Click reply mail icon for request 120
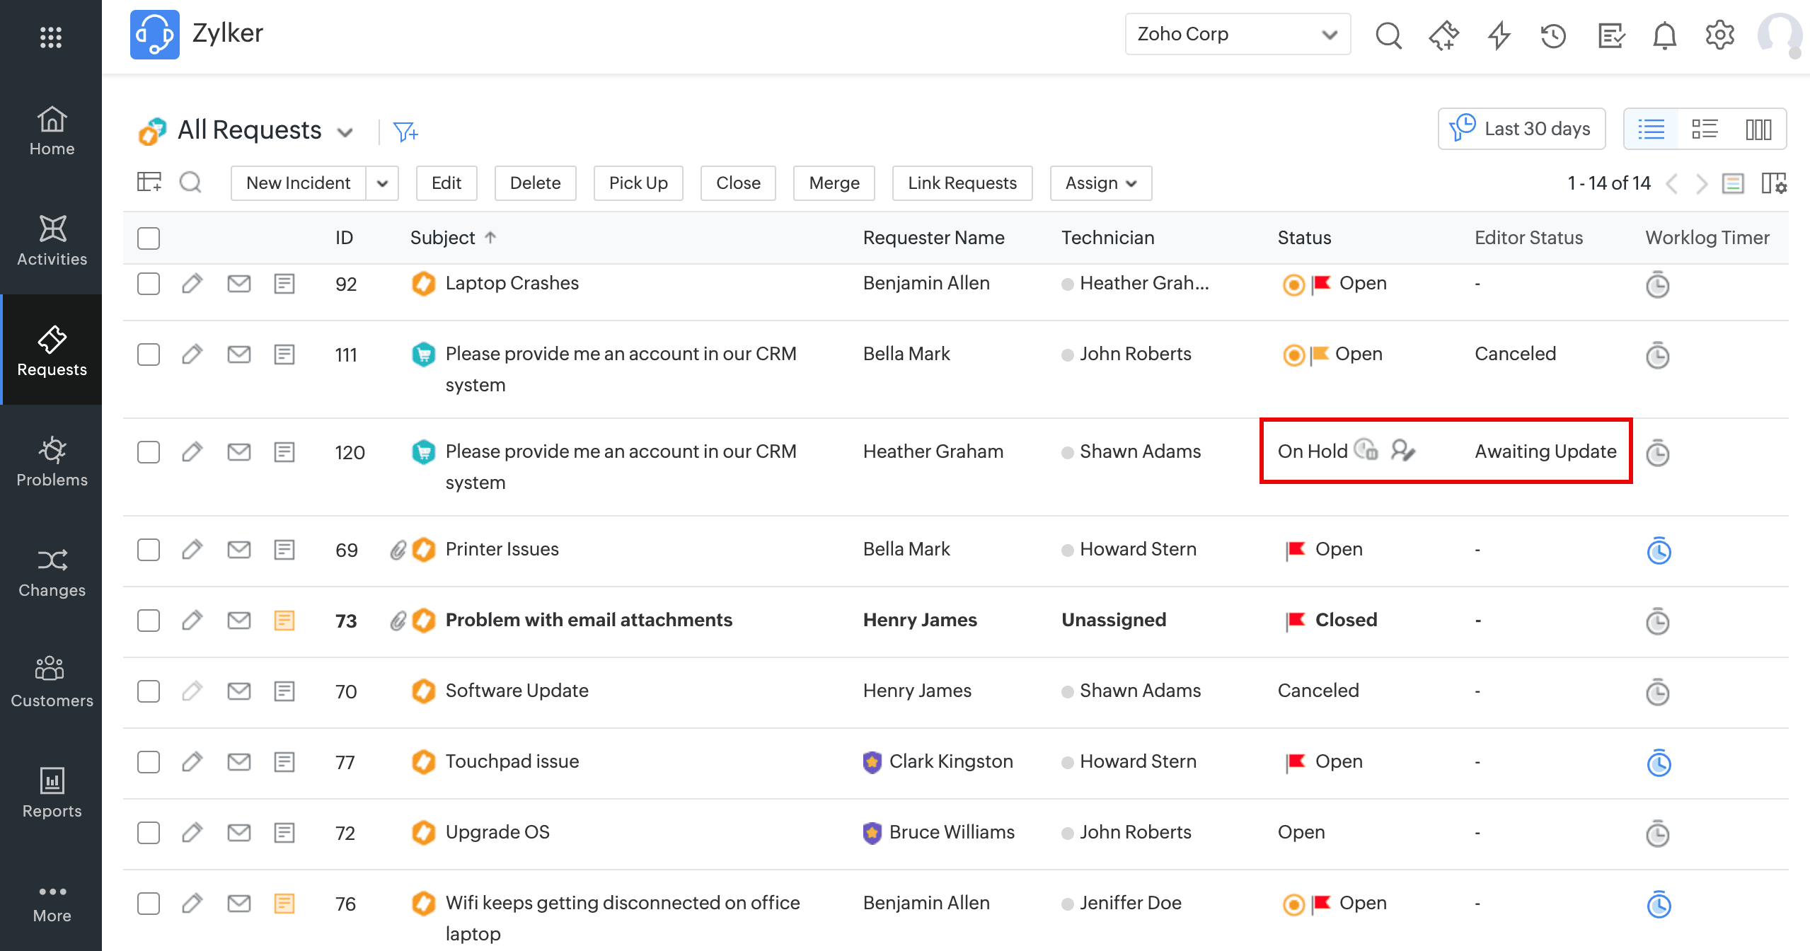Image resolution: width=1810 pixels, height=951 pixels. pos(238,452)
